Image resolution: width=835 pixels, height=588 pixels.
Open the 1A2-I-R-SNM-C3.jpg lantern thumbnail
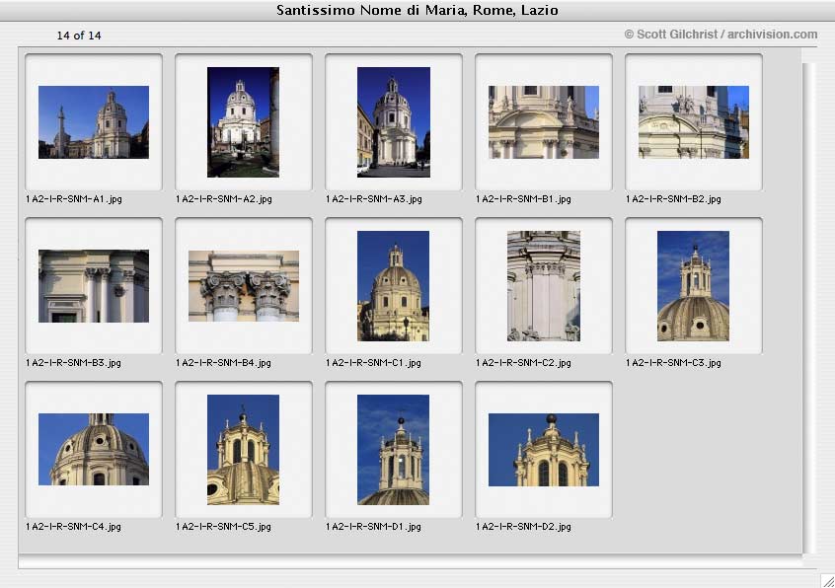pos(693,286)
